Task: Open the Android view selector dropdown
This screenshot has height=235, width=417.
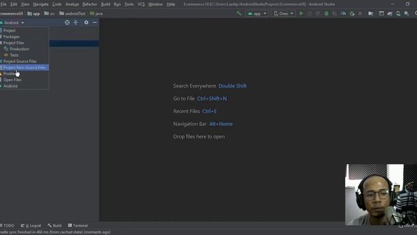Action: 12,23
